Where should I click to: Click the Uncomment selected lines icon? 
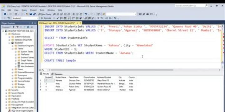click(x=102, y=18)
